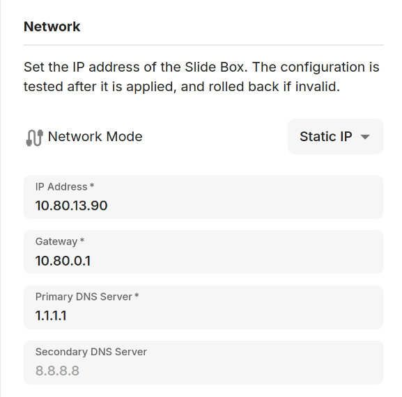Place cursor in the 10.80.13.90 value

point(72,206)
